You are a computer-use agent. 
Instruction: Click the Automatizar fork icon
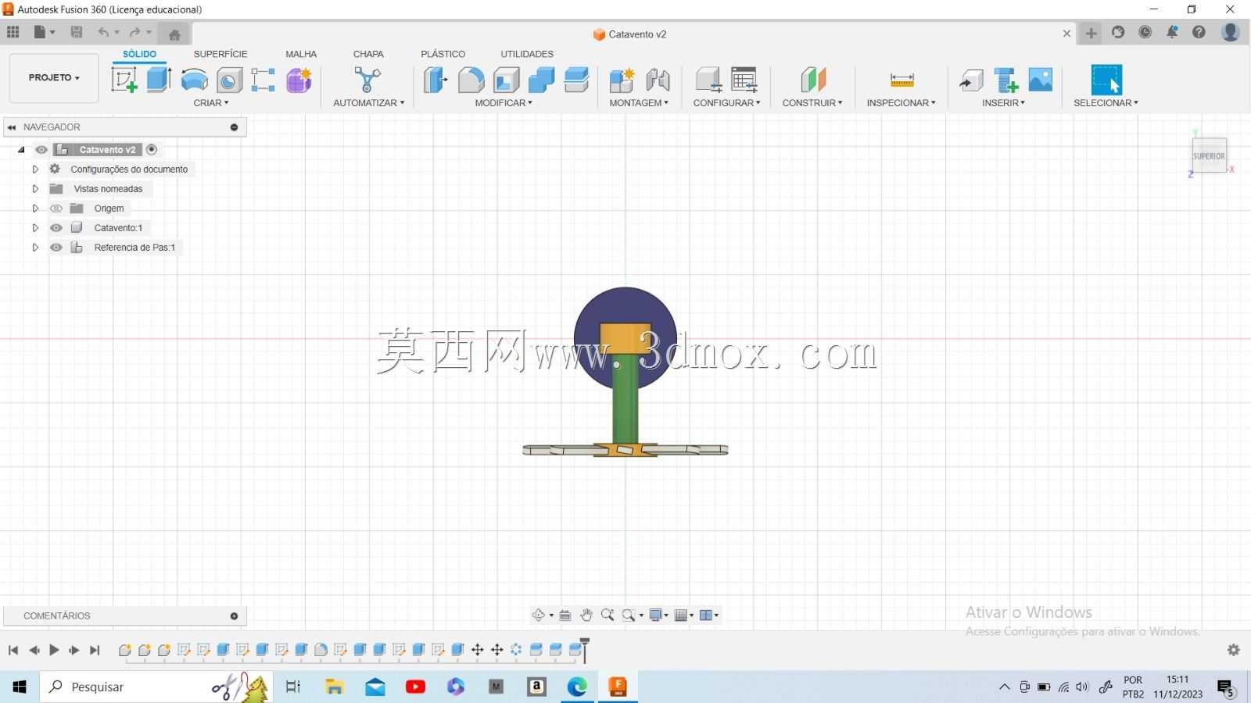(367, 80)
